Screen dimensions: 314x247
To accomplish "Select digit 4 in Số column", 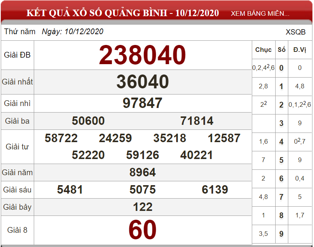I will (x=281, y=142).
